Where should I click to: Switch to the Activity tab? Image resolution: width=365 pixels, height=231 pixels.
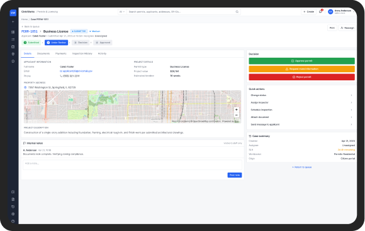point(102,53)
